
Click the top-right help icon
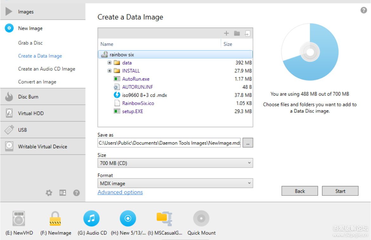pyautogui.click(x=364, y=10)
